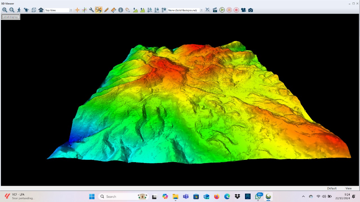Open Copilot from the taskbar
Screen dimensions: 360x202
[x=165, y=197]
